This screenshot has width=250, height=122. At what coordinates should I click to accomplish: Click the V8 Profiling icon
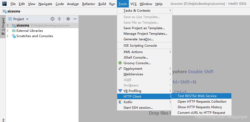(x=120, y=91)
